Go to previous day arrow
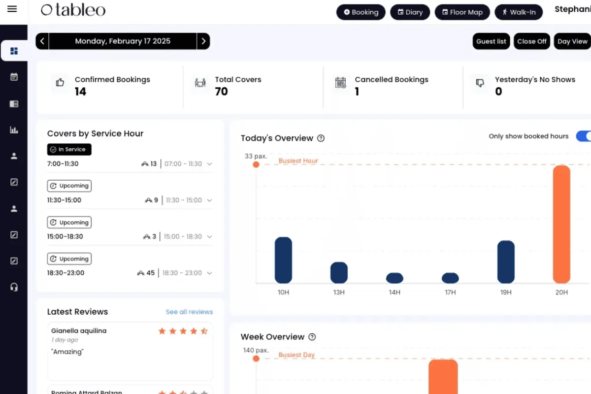The image size is (591, 394). coord(42,41)
